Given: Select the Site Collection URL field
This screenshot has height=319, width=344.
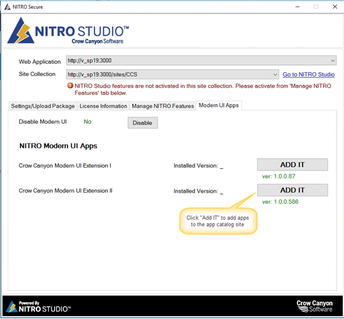Looking at the screenshot, I should 173,74.
